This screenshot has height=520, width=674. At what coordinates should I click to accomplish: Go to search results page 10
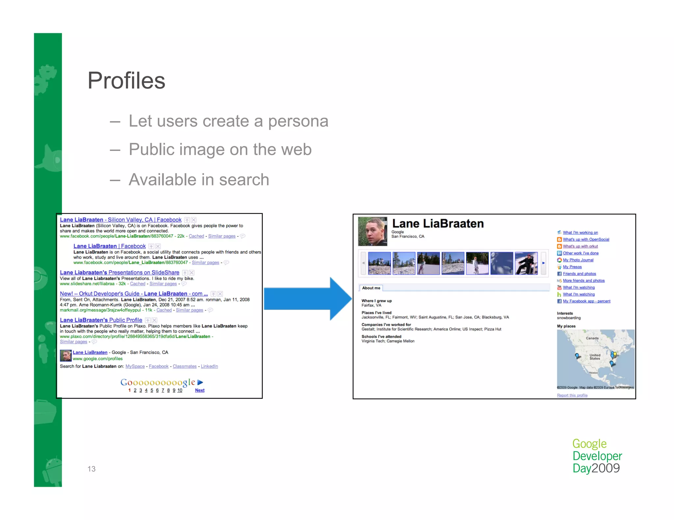[180, 390]
